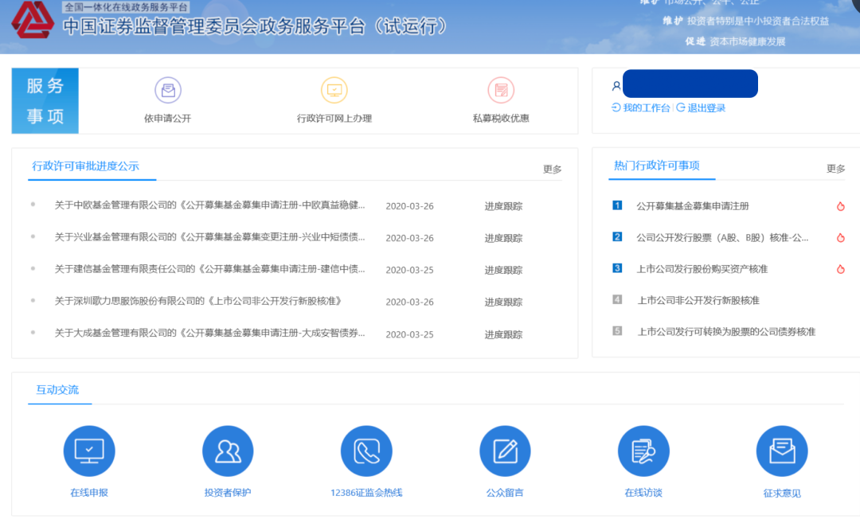Click the 行政许可网上办理 label
The image size is (860, 519).
334,119
